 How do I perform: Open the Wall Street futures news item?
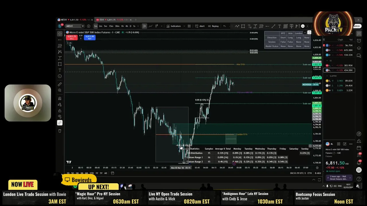340,178
